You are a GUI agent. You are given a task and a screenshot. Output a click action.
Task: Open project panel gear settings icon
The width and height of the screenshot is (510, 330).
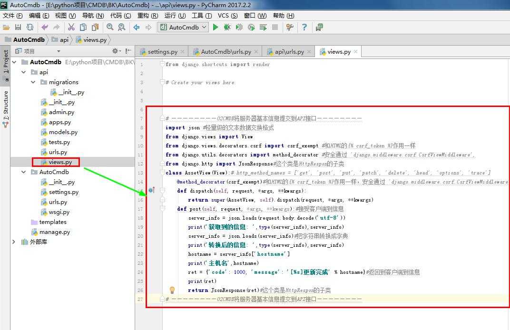pos(116,51)
